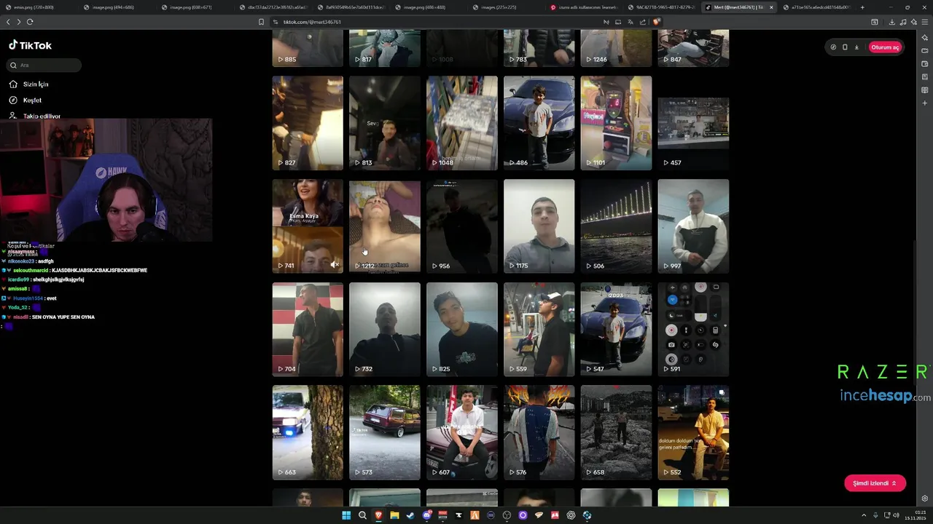Open Steam from the taskbar
The height and width of the screenshot is (524, 933).
click(x=410, y=515)
